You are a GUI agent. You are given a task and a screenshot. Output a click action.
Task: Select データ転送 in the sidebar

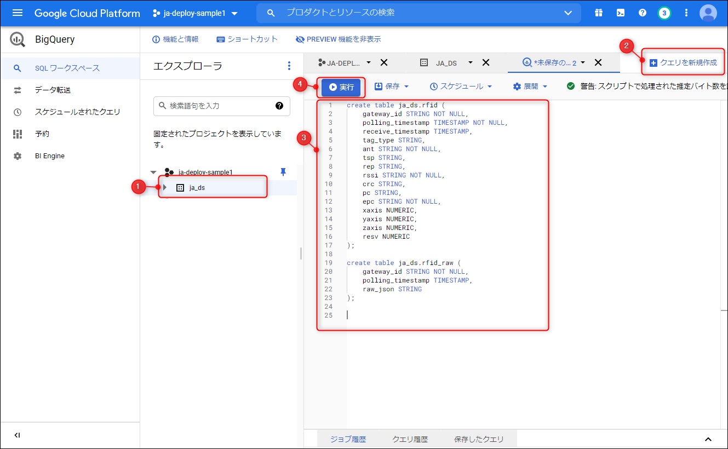pos(53,90)
